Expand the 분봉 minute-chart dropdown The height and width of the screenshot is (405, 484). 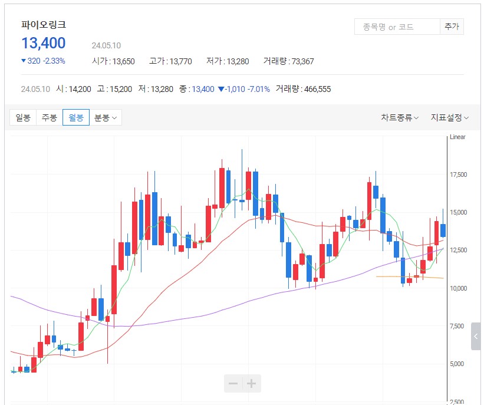click(x=106, y=117)
